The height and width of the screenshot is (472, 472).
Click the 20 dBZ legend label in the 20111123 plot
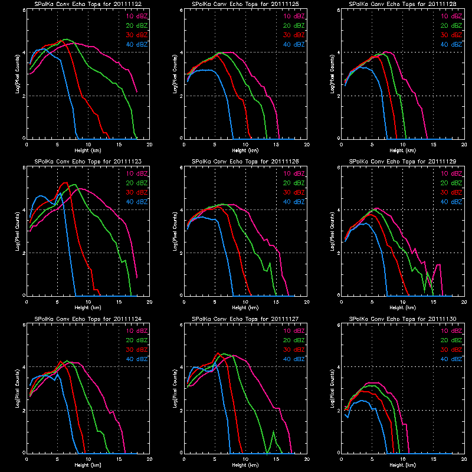pyautogui.click(x=137, y=183)
